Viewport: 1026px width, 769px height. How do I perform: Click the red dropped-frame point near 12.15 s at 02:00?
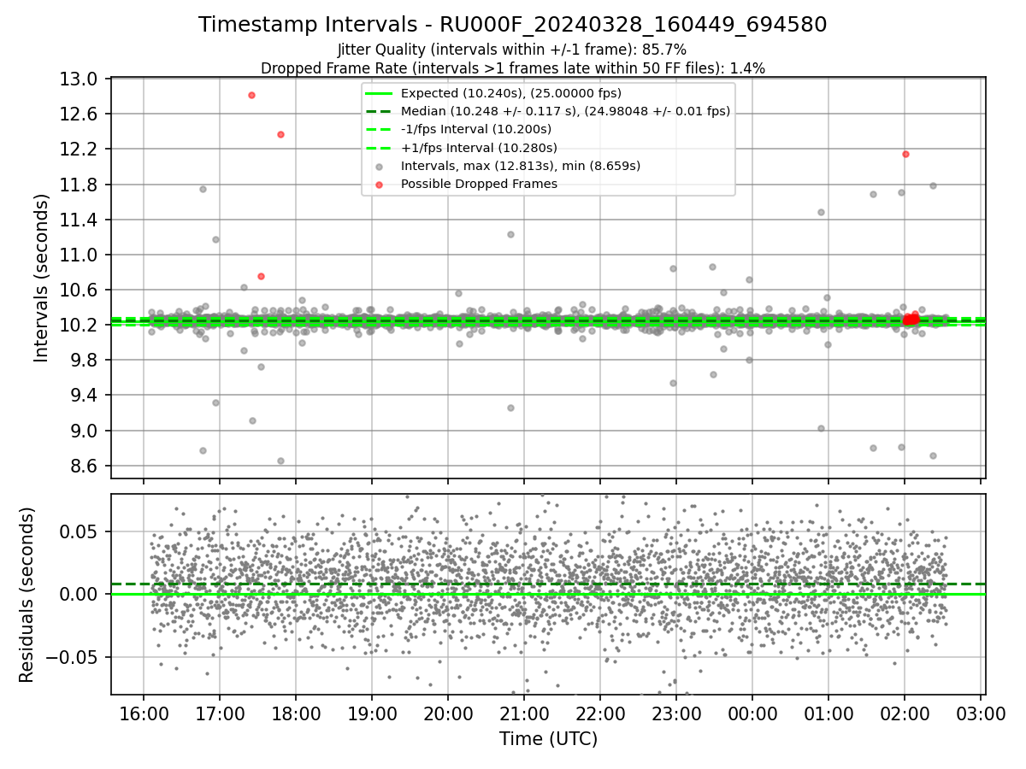click(x=905, y=154)
